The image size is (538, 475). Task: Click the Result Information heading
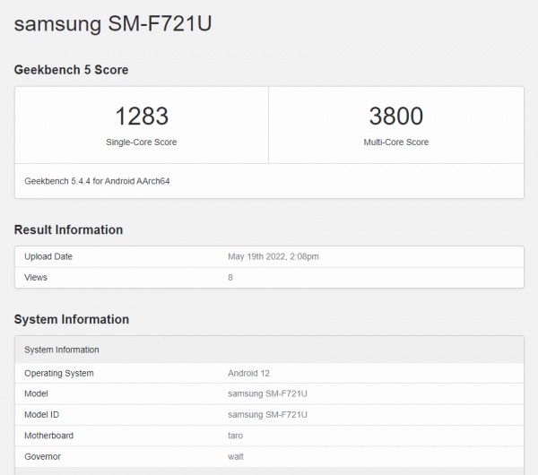click(68, 229)
